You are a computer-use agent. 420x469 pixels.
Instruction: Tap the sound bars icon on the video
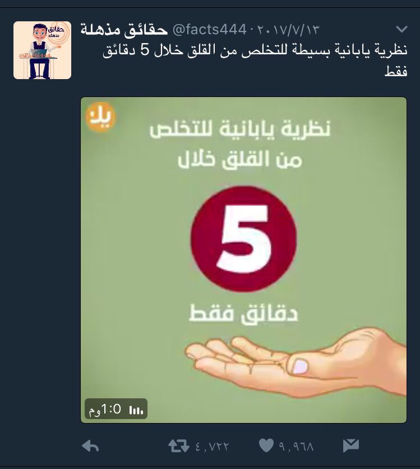pyautogui.click(x=136, y=410)
